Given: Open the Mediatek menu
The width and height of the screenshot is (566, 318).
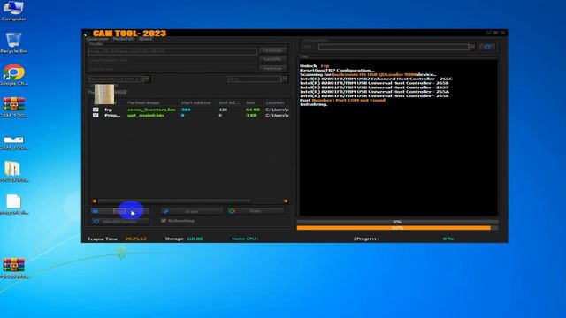Looking at the screenshot, I should [x=123, y=39].
